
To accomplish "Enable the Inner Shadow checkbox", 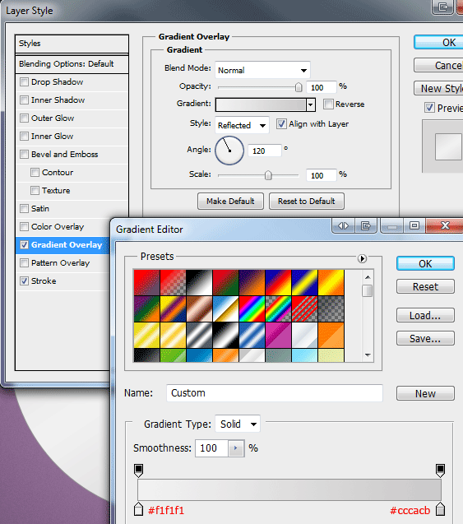I will click(24, 100).
